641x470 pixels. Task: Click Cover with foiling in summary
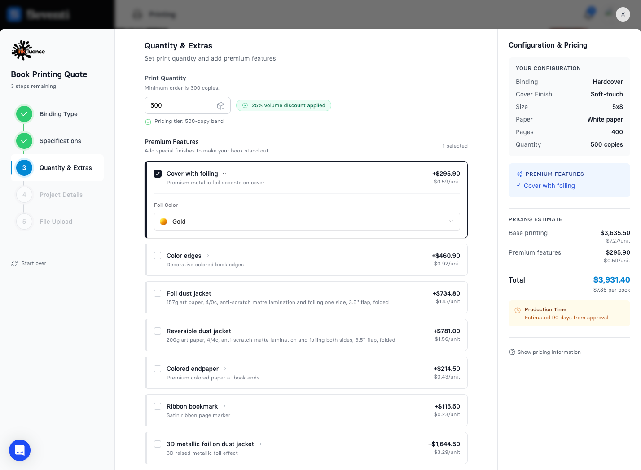pos(549,186)
